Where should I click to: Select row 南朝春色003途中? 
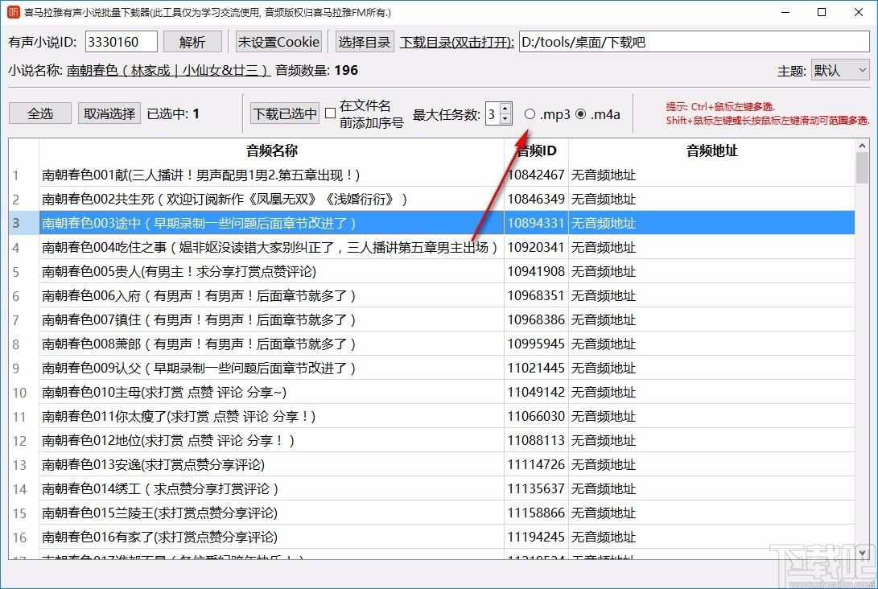pyautogui.click(x=271, y=224)
